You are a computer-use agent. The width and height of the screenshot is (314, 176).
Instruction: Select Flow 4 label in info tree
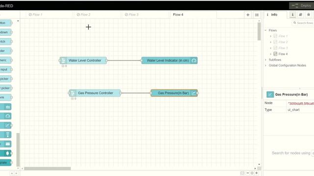[x=283, y=54]
